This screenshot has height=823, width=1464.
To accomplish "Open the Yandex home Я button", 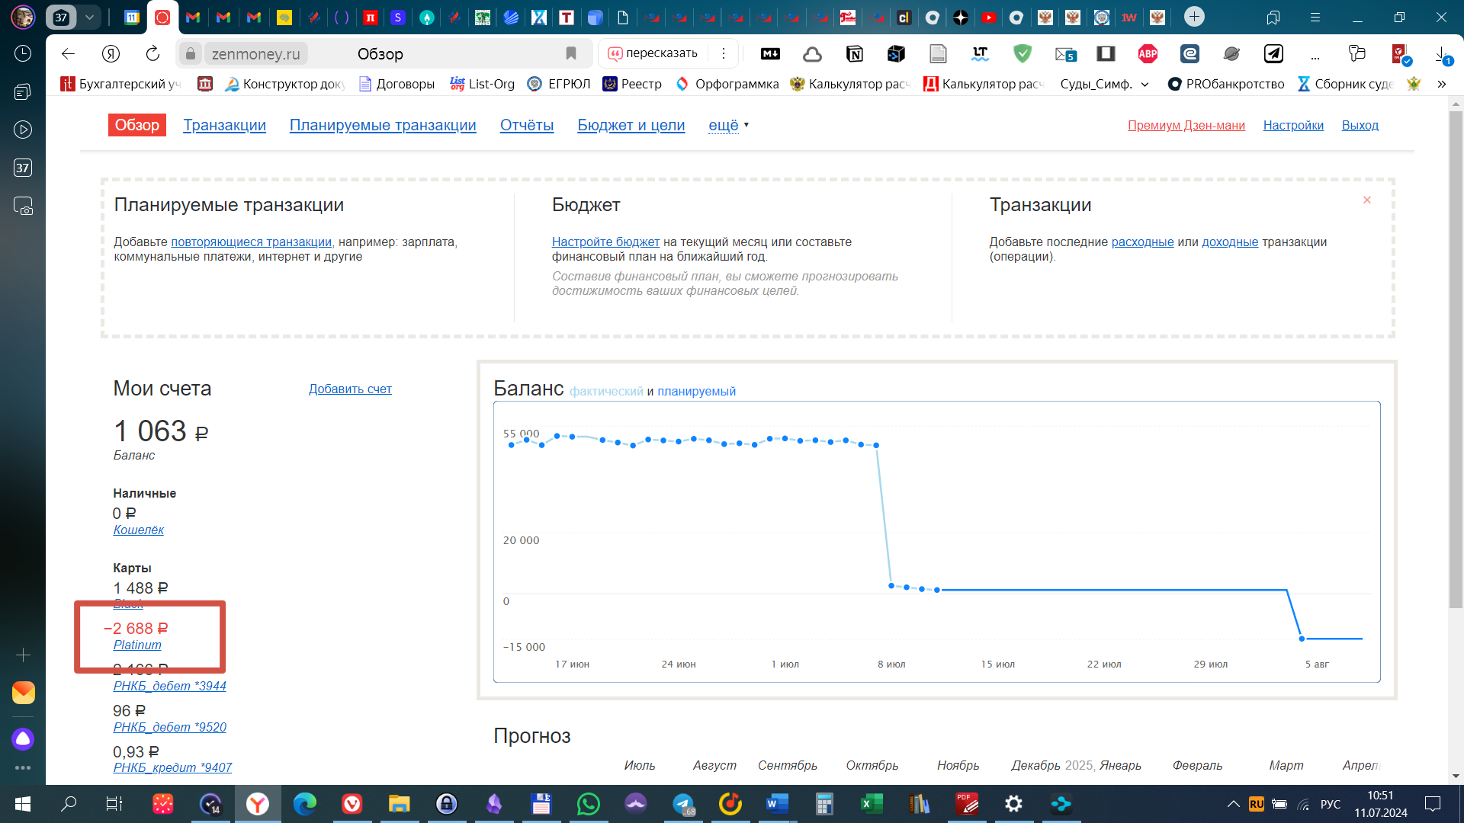I will click(x=111, y=53).
